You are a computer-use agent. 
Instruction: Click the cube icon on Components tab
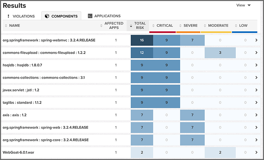point(47,16)
